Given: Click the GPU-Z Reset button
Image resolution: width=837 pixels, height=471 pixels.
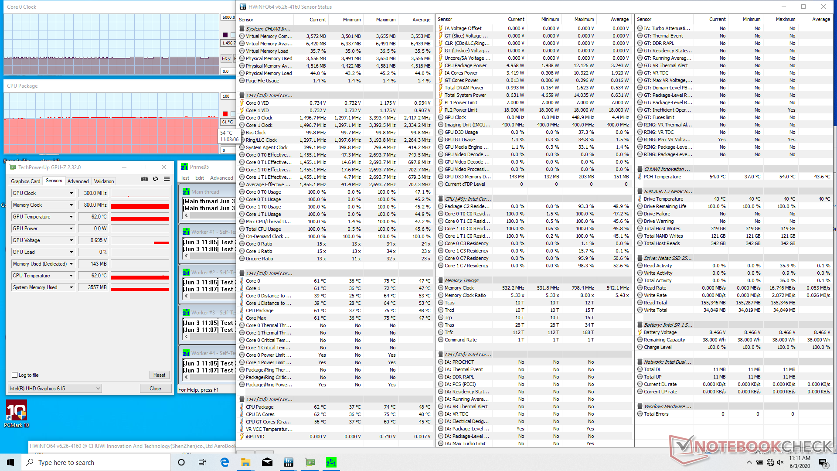Looking at the screenshot, I should pyautogui.click(x=159, y=375).
